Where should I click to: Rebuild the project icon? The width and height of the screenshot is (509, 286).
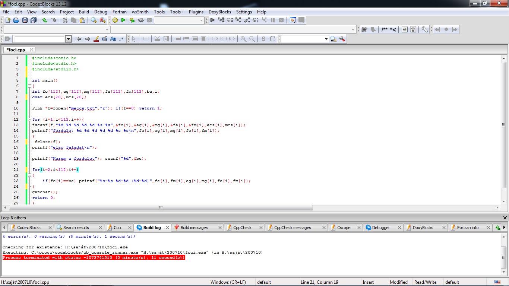pyautogui.click(x=141, y=20)
